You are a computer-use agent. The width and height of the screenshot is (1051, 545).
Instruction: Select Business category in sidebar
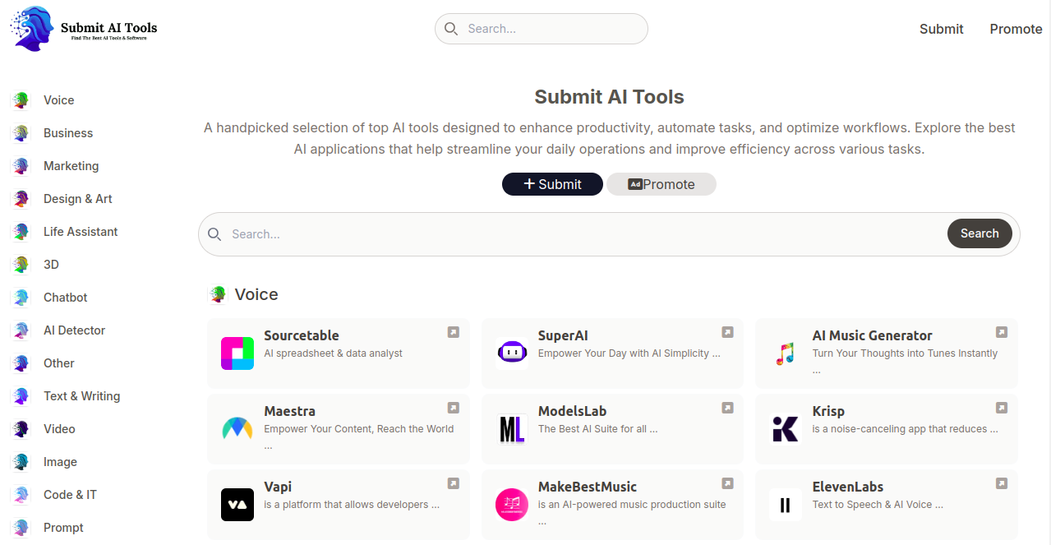(x=68, y=133)
